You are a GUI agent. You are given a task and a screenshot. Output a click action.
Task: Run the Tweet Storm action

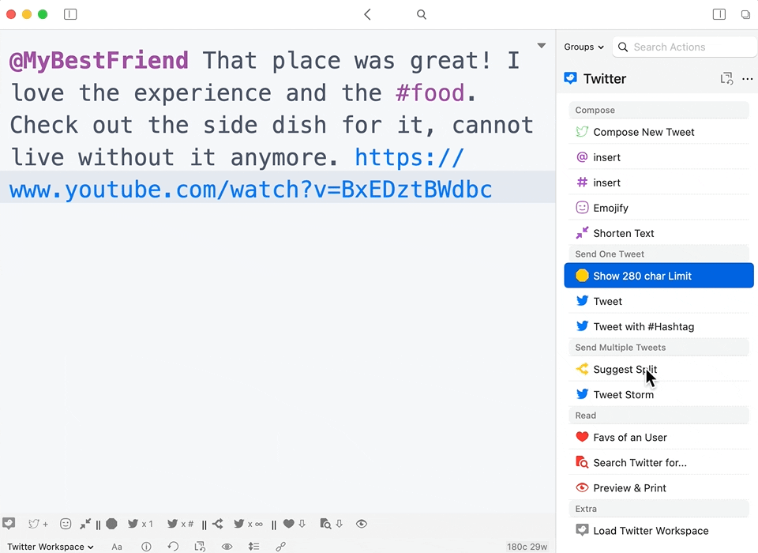(x=659, y=394)
